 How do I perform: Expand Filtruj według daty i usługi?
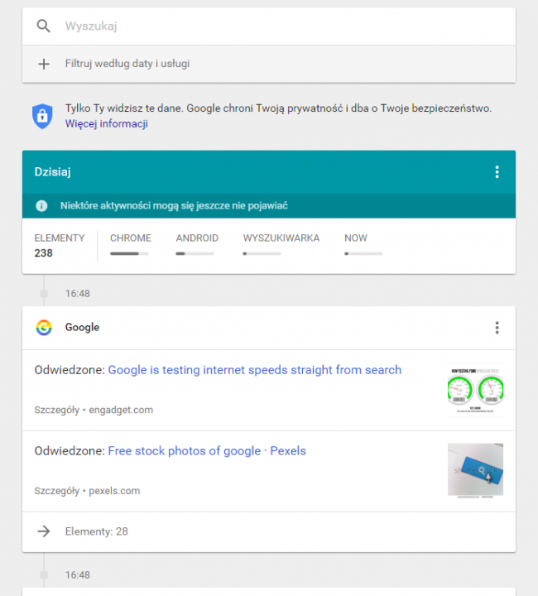tap(269, 64)
